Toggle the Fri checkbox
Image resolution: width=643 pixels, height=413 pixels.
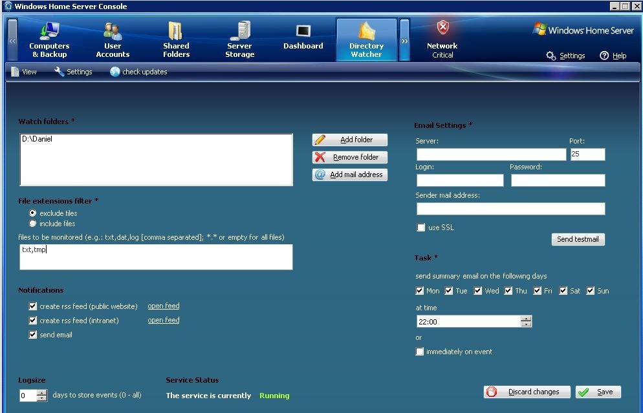pos(537,291)
